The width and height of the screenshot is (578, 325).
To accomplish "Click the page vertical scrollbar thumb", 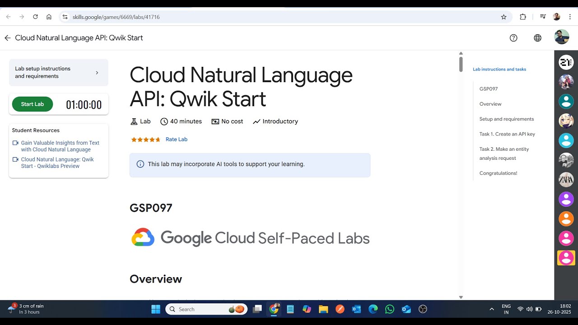I will tap(461, 64).
